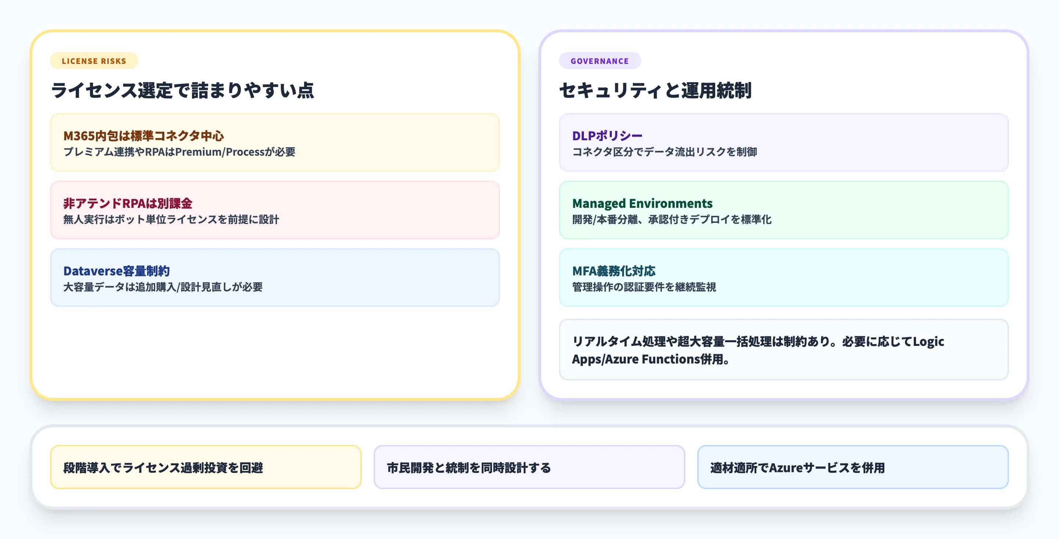Select 段階導入でライセンス過剰投資を回避
Image resolution: width=1059 pixels, height=539 pixels.
tap(206, 467)
